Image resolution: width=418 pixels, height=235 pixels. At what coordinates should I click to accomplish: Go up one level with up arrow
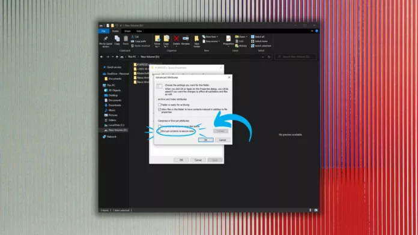pos(117,57)
